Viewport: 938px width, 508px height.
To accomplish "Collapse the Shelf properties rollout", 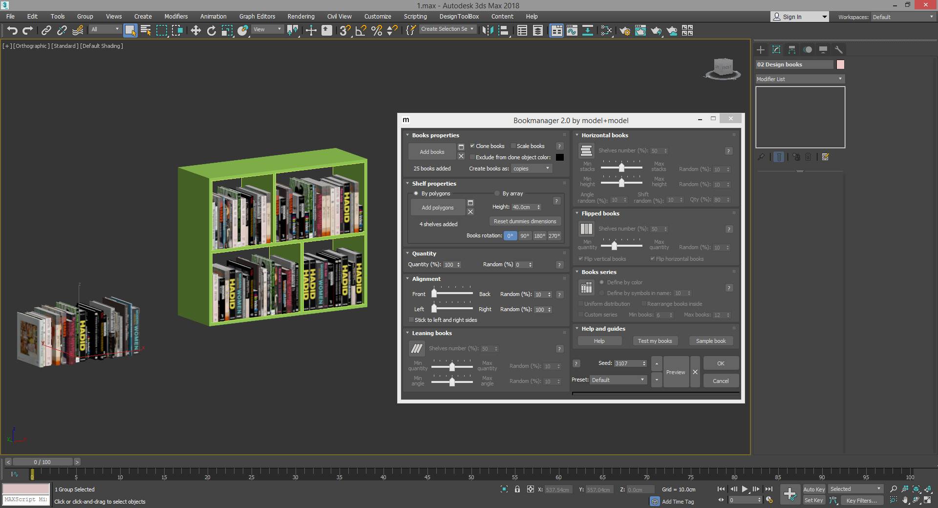I will tap(407, 184).
